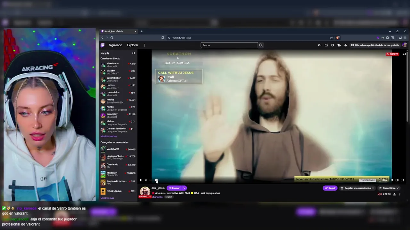Open the VALORANT recommended category
The image size is (410, 230).
(118, 149)
